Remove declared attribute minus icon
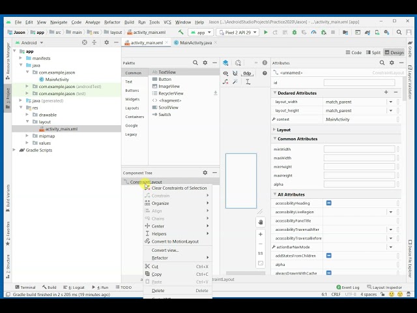Image resolution: width=417 pixels, height=313 pixels. 395,93
